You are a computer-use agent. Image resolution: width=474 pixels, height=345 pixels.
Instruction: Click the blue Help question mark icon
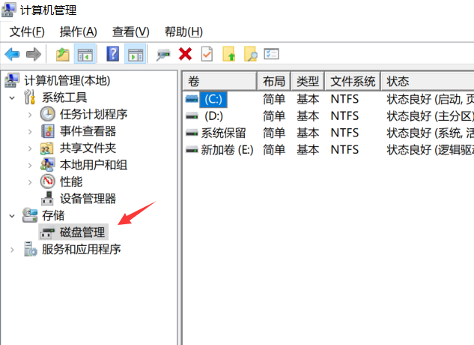pos(112,54)
